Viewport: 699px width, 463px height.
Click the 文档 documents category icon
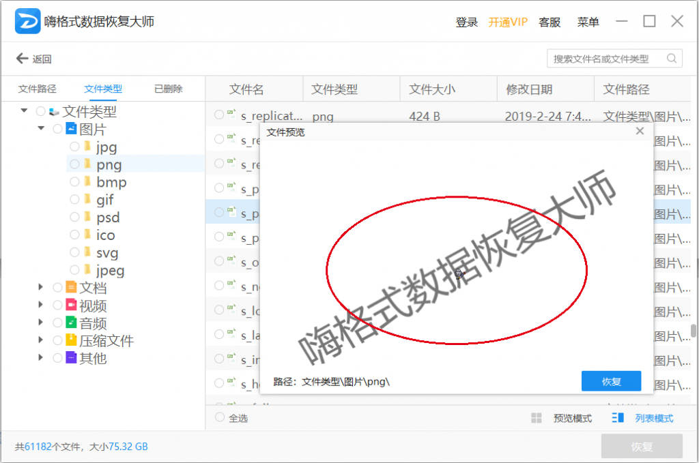pyautogui.click(x=71, y=287)
